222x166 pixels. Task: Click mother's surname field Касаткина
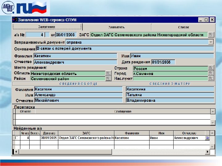pyautogui.click(x=170, y=89)
